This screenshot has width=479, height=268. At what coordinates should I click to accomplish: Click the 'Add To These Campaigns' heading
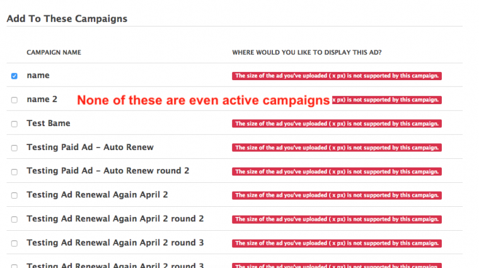coord(67,18)
